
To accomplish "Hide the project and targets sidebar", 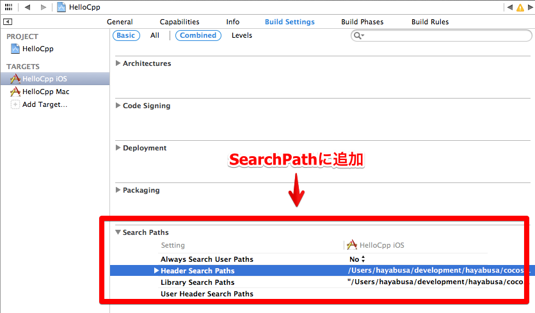I will (x=8, y=22).
